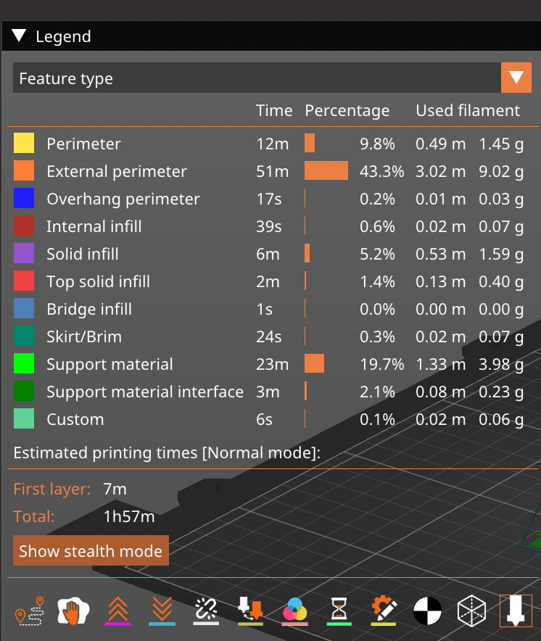
Task: Open the Feature type dropdown arrow
Action: point(516,78)
